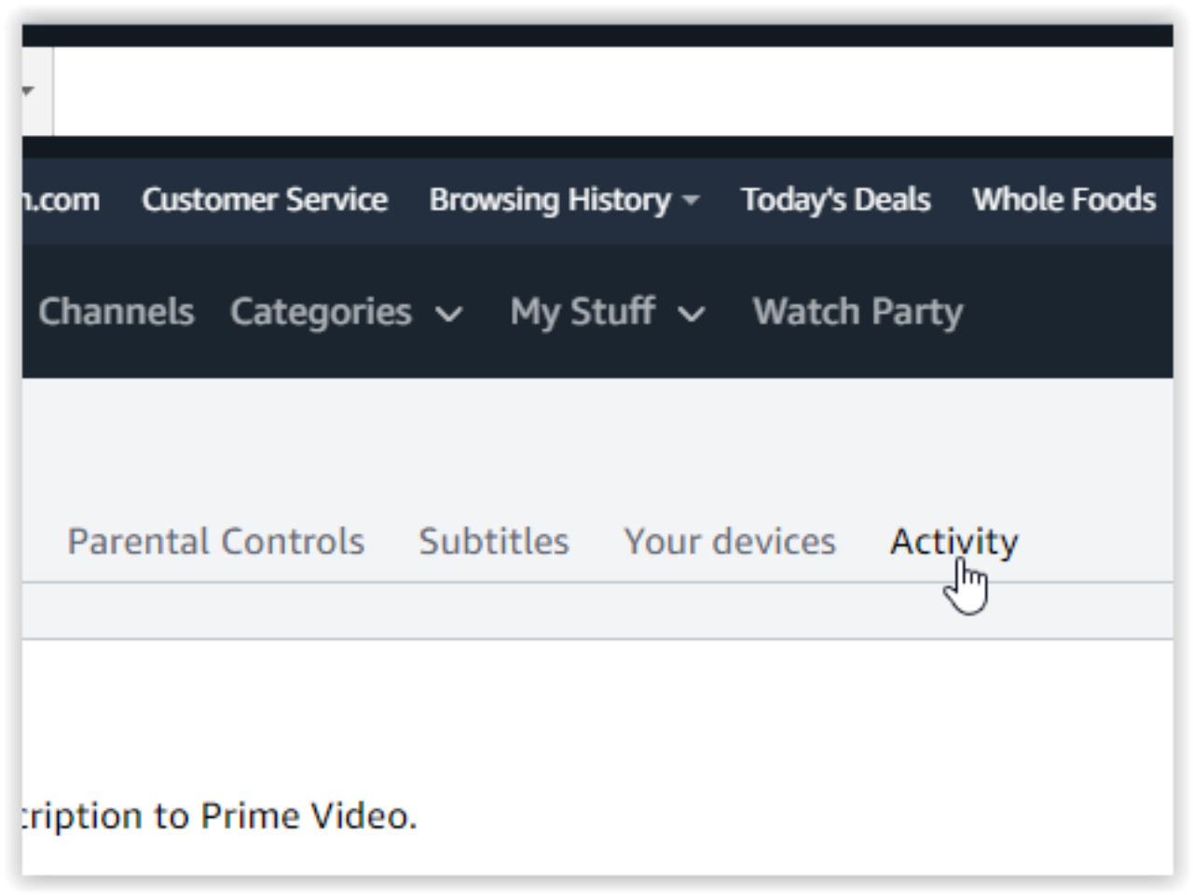Switch to the Parental Controls tab

pyautogui.click(x=216, y=541)
